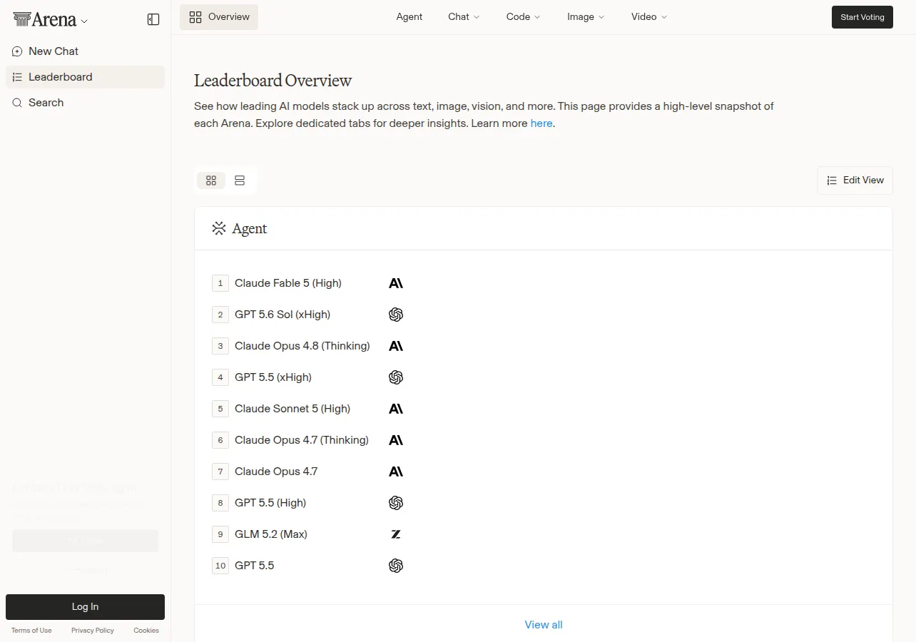The image size is (916, 642).
Task: Follow the 'here' learn more link
Action: [541, 123]
